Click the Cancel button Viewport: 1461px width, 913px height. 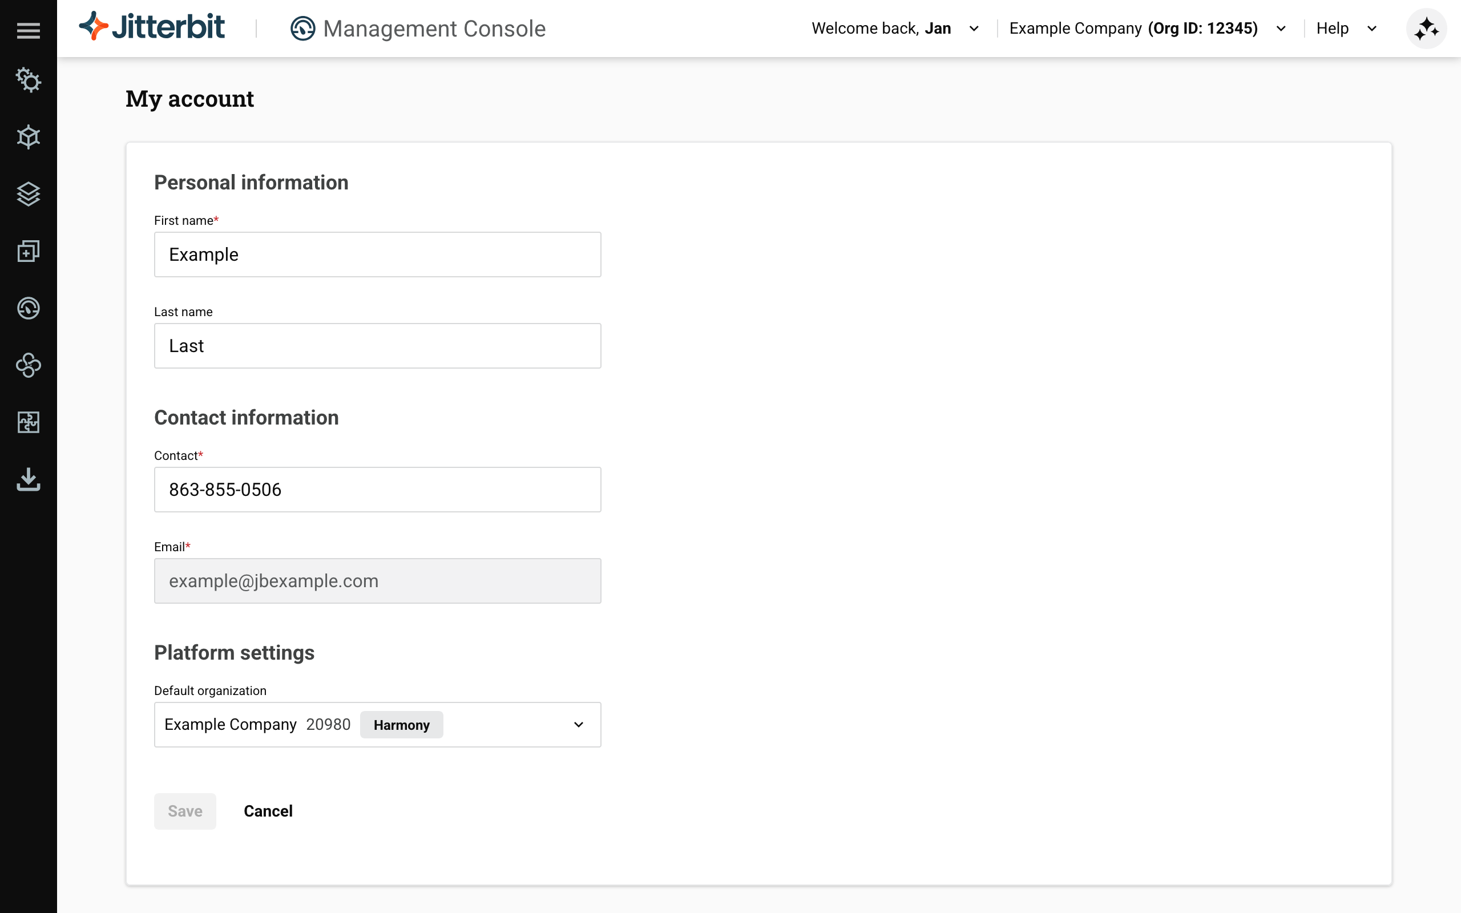tap(268, 811)
